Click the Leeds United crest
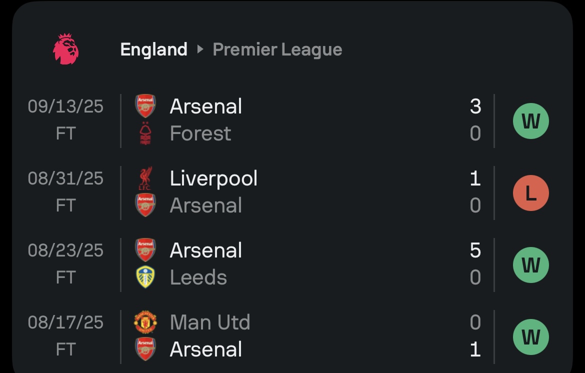Screen dimensions: 585x373 click(145, 277)
